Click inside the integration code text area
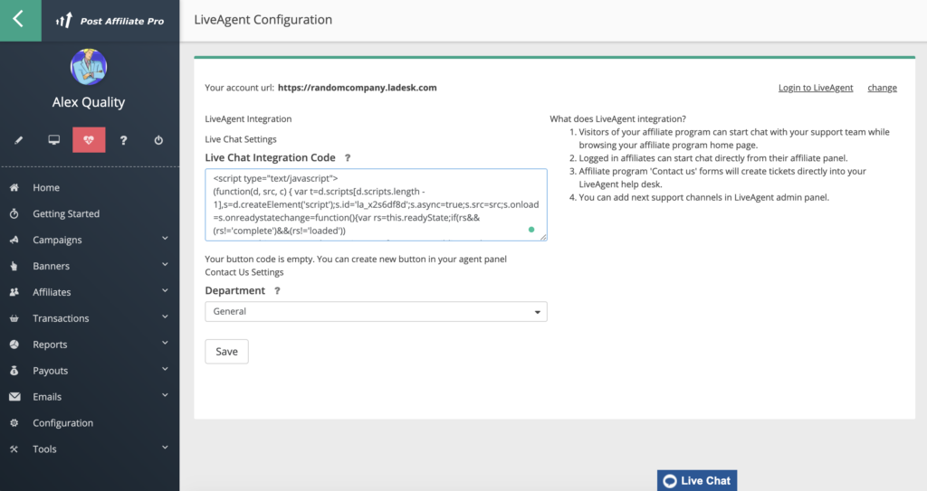This screenshot has height=491, width=927. pyautogui.click(x=376, y=204)
